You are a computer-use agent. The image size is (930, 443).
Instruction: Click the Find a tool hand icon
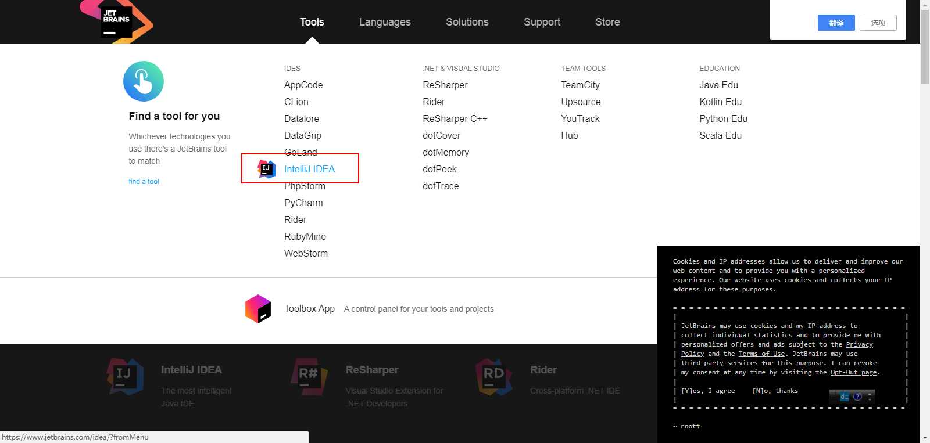(x=144, y=81)
